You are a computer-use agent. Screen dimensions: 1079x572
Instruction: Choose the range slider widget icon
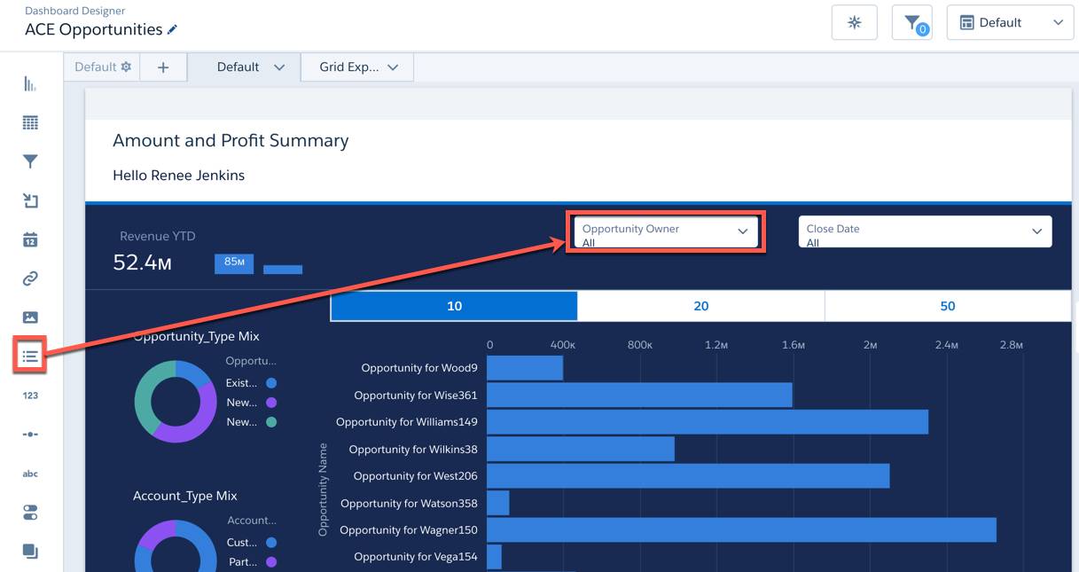(30, 435)
